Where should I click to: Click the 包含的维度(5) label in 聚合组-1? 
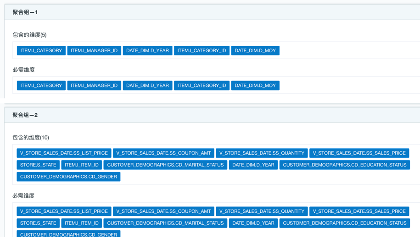pyautogui.click(x=29, y=35)
